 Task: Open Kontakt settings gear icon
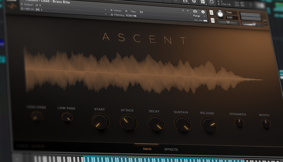pyautogui.click(x=194, y=2)
